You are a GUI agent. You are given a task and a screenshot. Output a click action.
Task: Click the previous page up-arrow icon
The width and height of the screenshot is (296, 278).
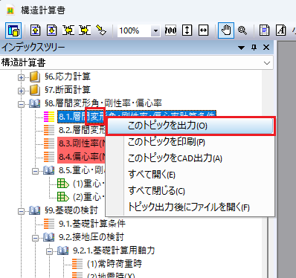(x=36, y=30)
